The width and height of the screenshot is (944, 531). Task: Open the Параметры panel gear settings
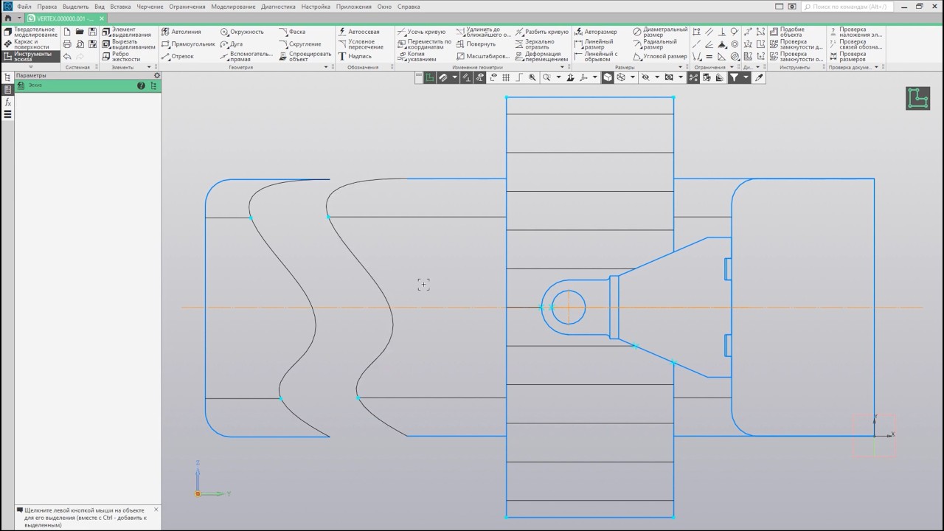(156, 75)
